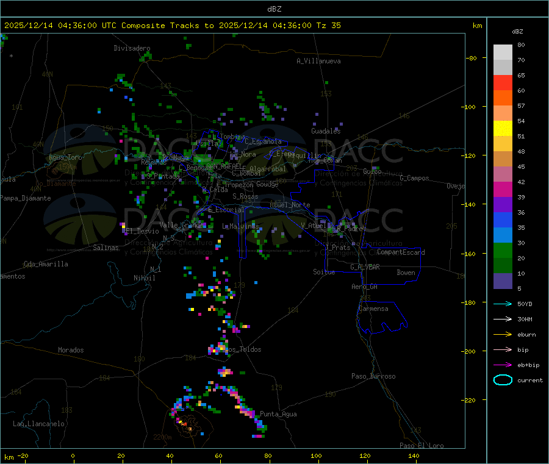Click the E_Escorial map label
Image resolution: width=549 pixels, height=464 pixels.
(226, 210)
